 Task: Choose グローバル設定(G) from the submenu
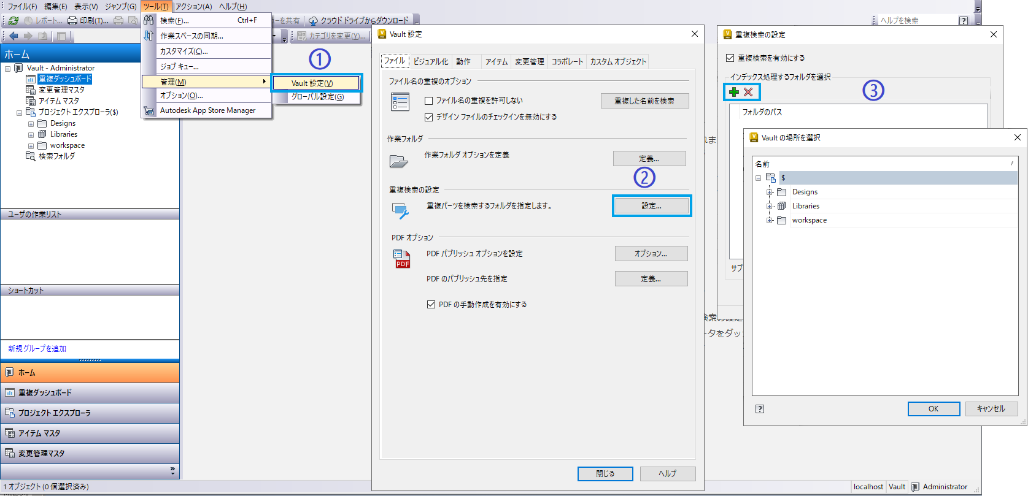[317, 97]
